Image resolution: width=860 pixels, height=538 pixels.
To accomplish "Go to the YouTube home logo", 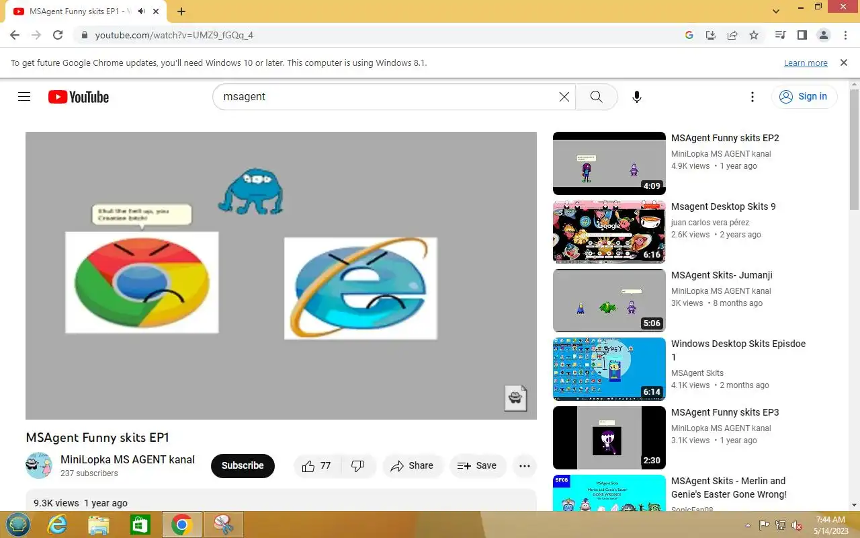I will [79, 97].
